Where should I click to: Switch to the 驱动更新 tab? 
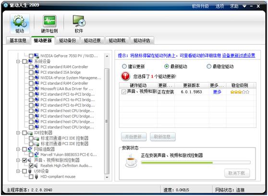click(x=43, y=40)
